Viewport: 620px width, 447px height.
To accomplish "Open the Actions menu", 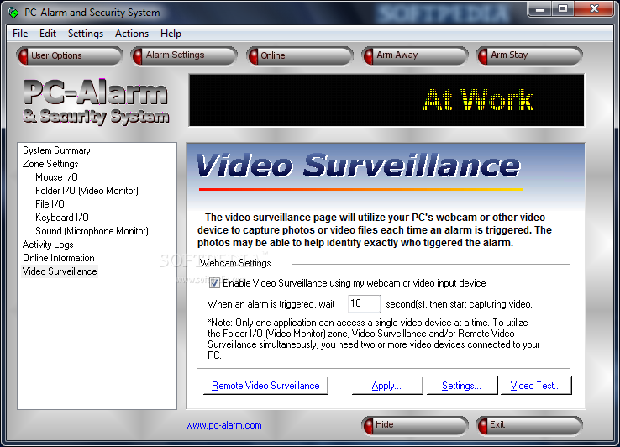I will point(132,34).
